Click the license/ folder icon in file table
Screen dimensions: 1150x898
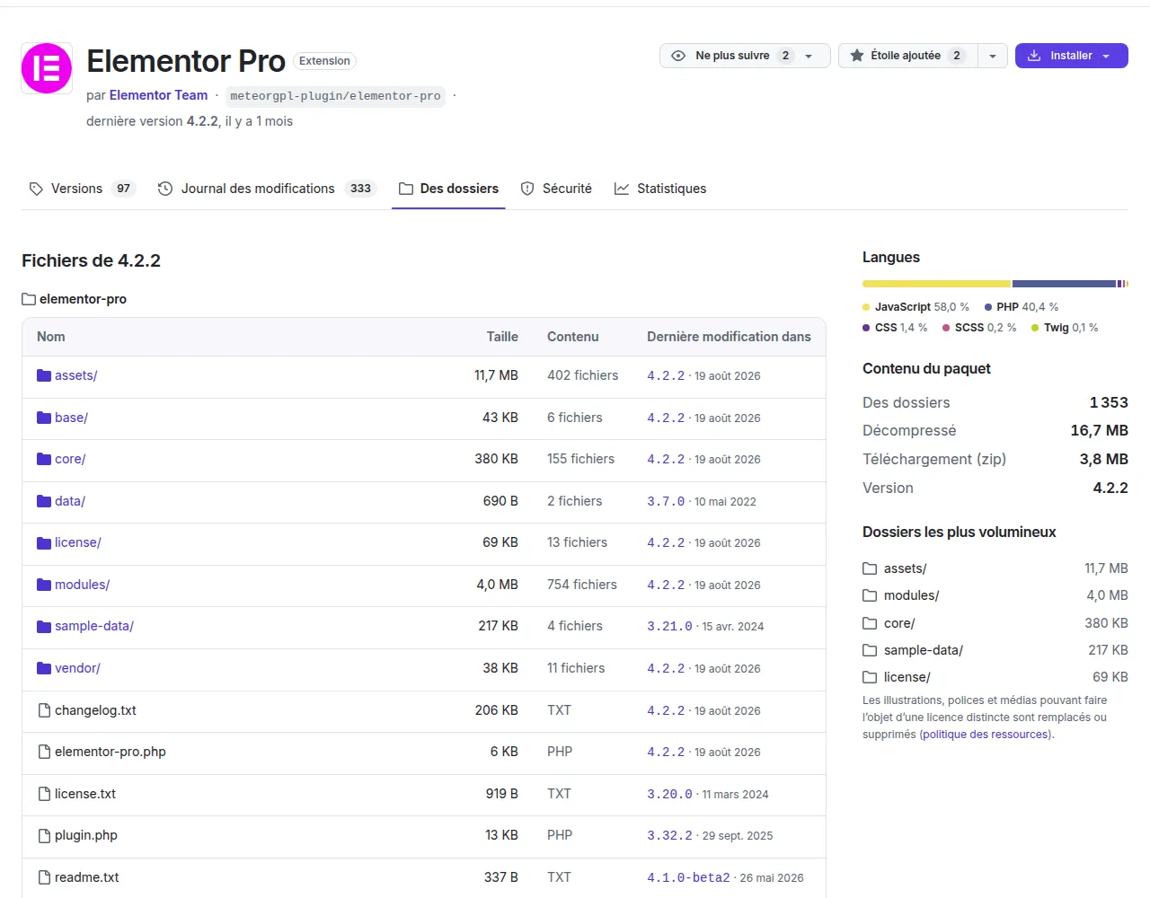44,542
